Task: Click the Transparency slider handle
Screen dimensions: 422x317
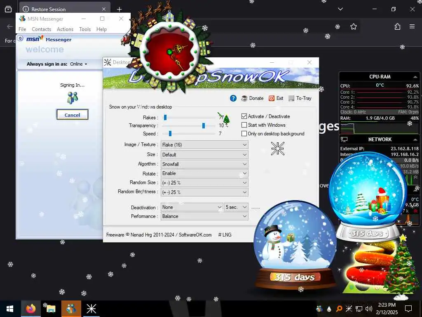Action: 204,125
